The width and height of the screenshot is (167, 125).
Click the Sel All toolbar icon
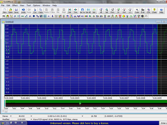[x=88, y=11]
